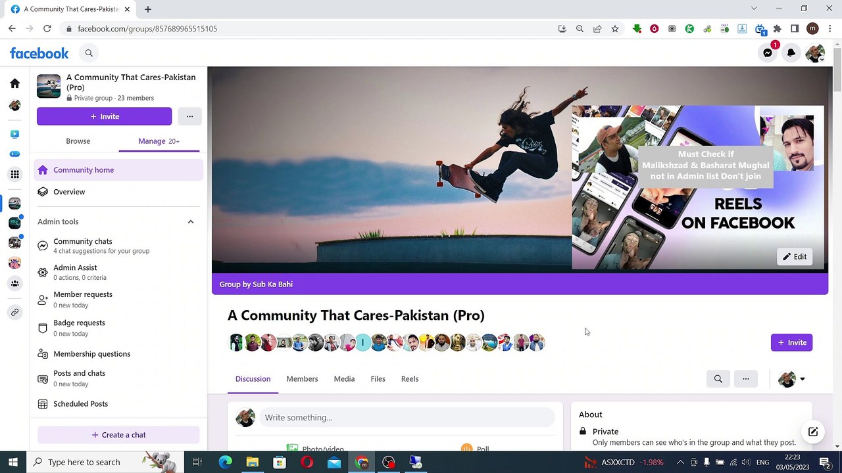Open Chrome tab search chevron
This screenshot has height=473, width=842.
(x=754, y=9)
